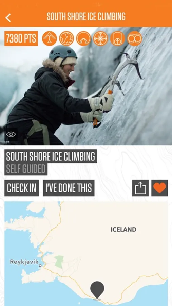This screenshot has width=172, height=306.
Task: Tap the goggles badge icon
Action: (x=135, y=38)
